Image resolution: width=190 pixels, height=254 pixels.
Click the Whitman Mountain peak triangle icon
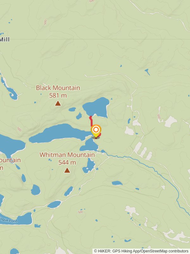[67, 170]
